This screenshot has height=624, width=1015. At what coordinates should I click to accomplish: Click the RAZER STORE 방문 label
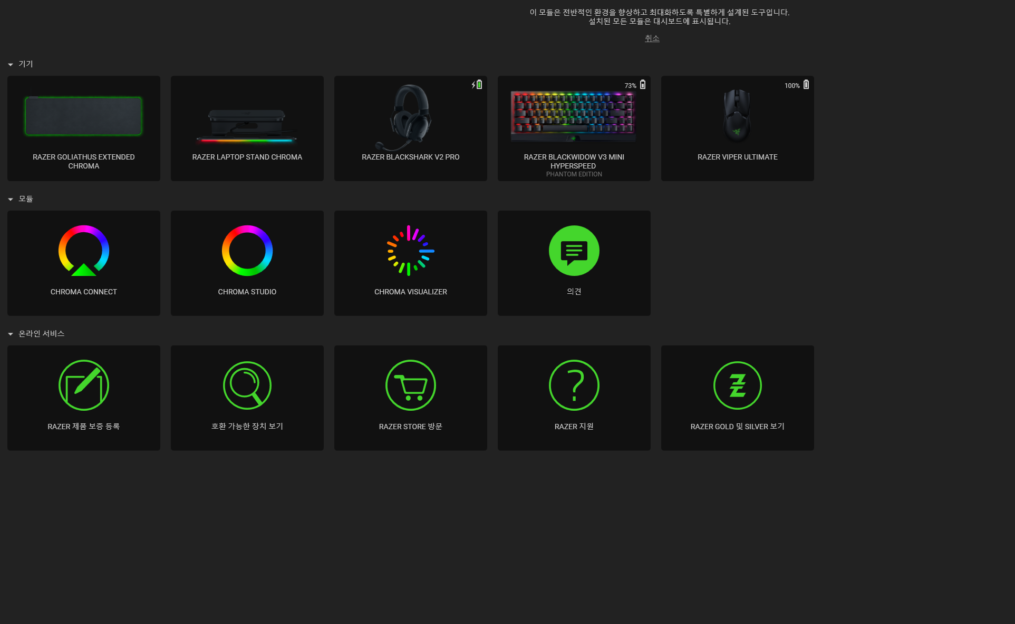pyautogui.click(x=411, y=426)
